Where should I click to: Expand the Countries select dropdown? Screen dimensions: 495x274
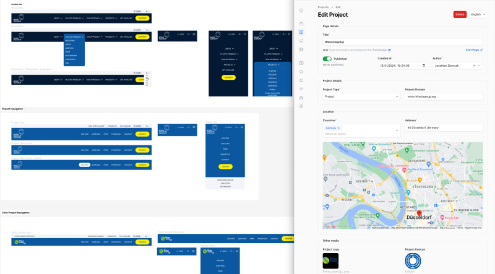click(397, 131)
